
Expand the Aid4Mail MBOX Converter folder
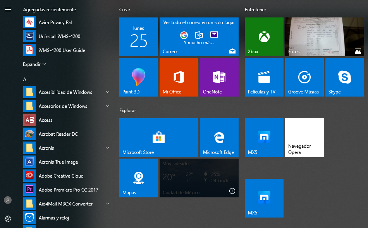[x=107, y=204]
